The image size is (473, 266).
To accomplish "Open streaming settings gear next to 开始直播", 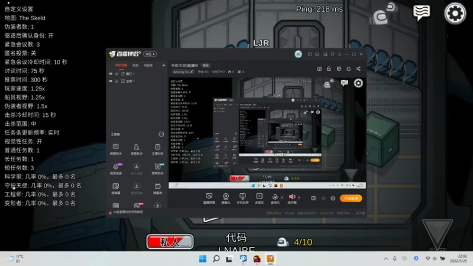I will tap(333, 198).
